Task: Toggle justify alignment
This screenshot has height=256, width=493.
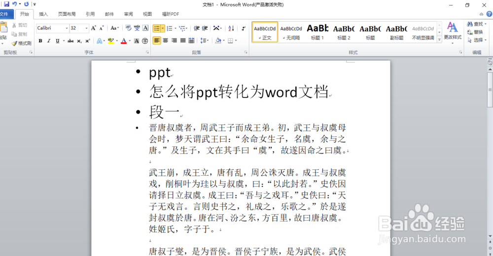Action: coord(183,40)
